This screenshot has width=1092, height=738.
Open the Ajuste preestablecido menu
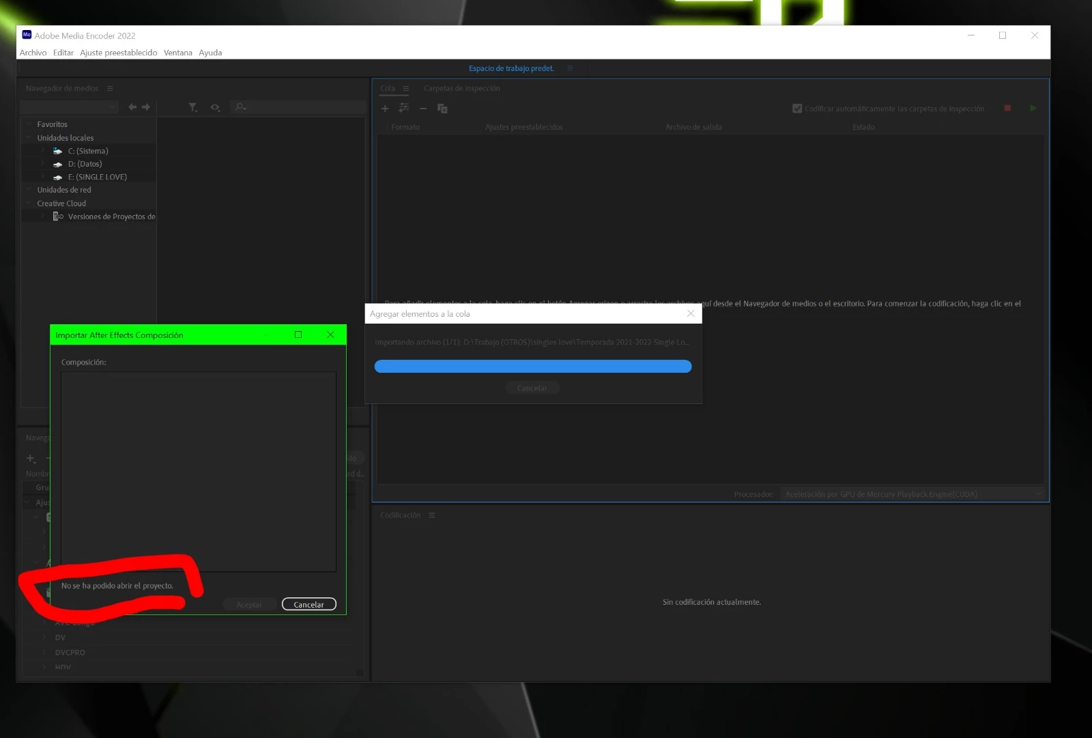click(119, 53)
